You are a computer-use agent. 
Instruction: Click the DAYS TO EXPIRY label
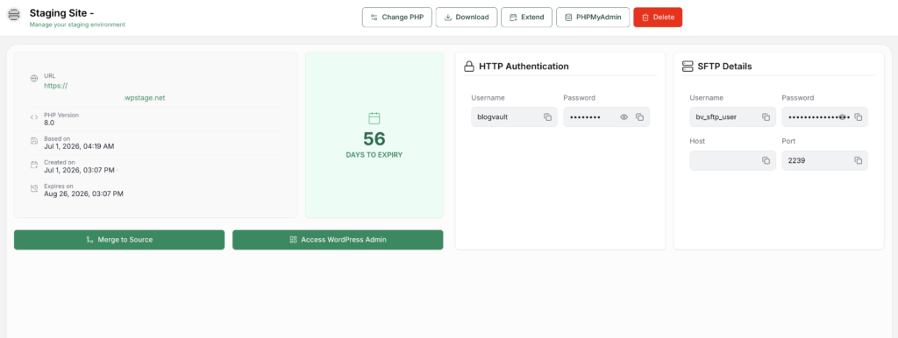[x=374, y=155]
